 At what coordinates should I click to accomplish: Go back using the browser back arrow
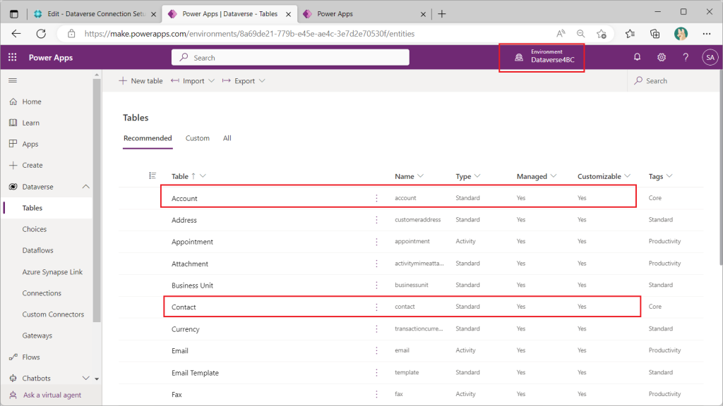16,34
